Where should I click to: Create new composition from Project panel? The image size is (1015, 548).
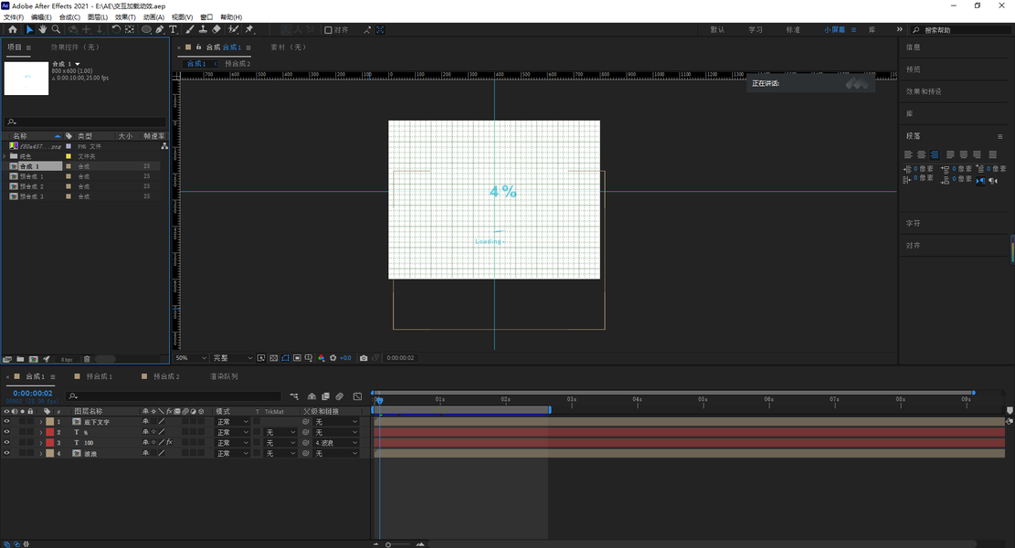33,359
